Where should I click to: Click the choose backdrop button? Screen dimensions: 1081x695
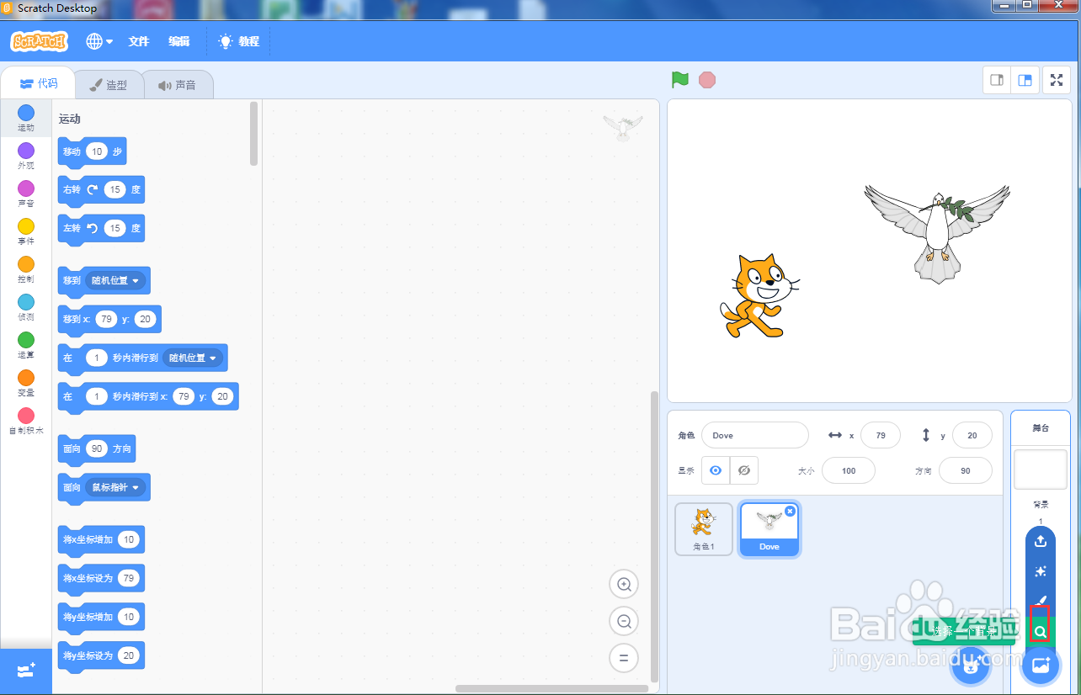pyautogui.click(x=1041, y=665)
